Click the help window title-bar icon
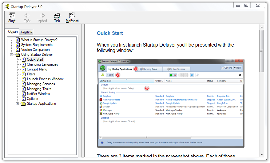Screen dimensions: 270x163 coord(7,7)
